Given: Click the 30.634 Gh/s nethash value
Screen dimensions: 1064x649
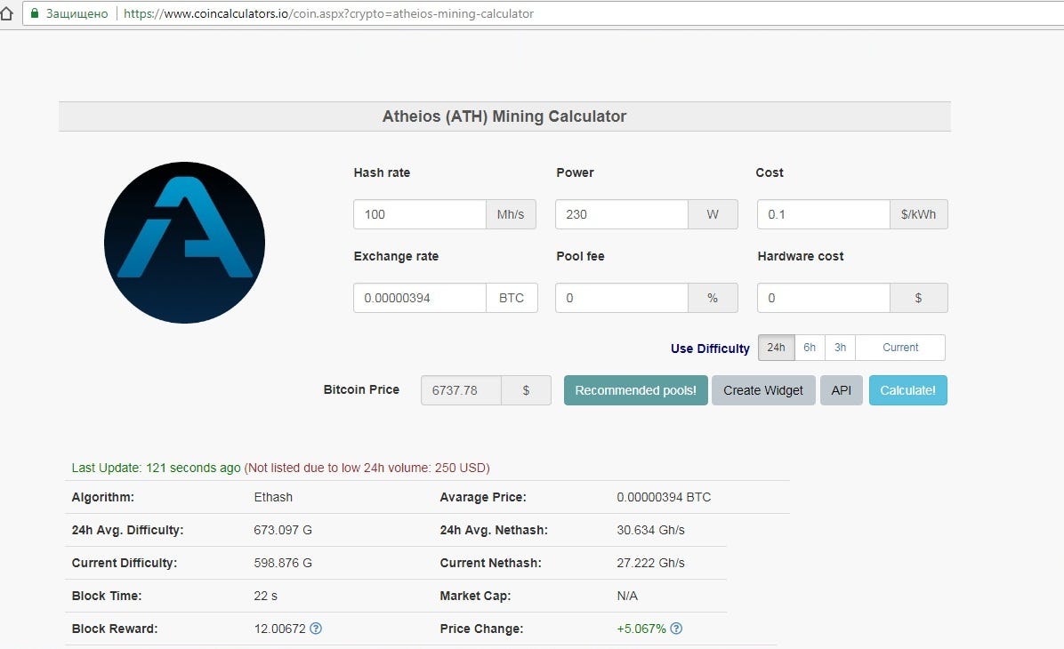Looking at the screenshot, I should 650,531.
